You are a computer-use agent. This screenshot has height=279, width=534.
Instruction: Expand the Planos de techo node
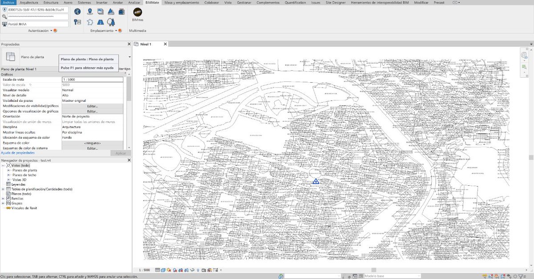click(x=9, y=175)
